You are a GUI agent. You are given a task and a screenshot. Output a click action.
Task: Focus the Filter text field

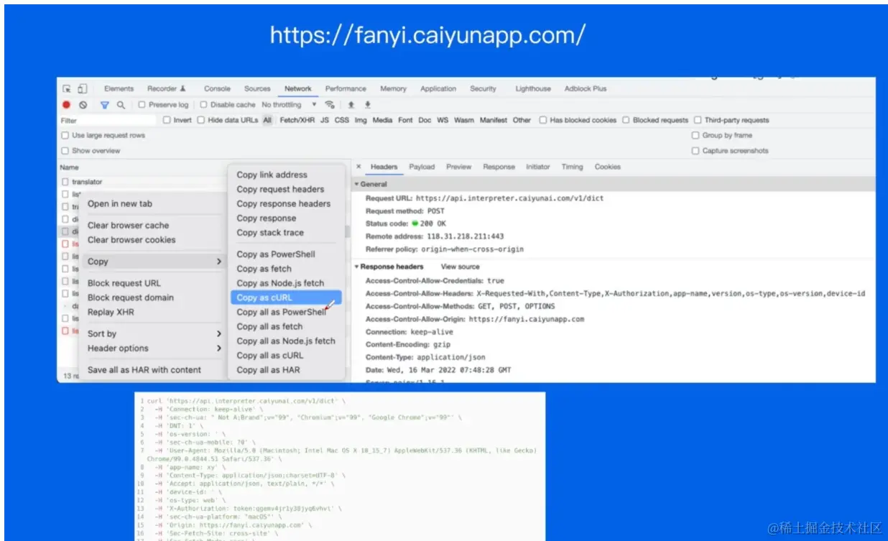(108, 121)
